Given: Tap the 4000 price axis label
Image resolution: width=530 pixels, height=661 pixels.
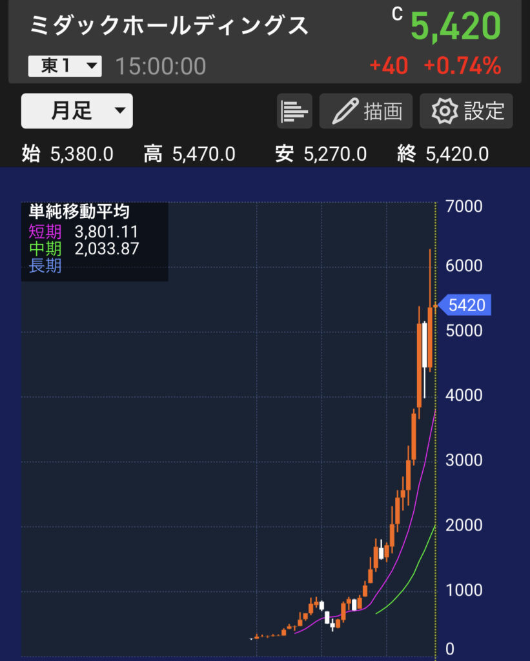Looking at the screenshot, I should pos(464,395).
